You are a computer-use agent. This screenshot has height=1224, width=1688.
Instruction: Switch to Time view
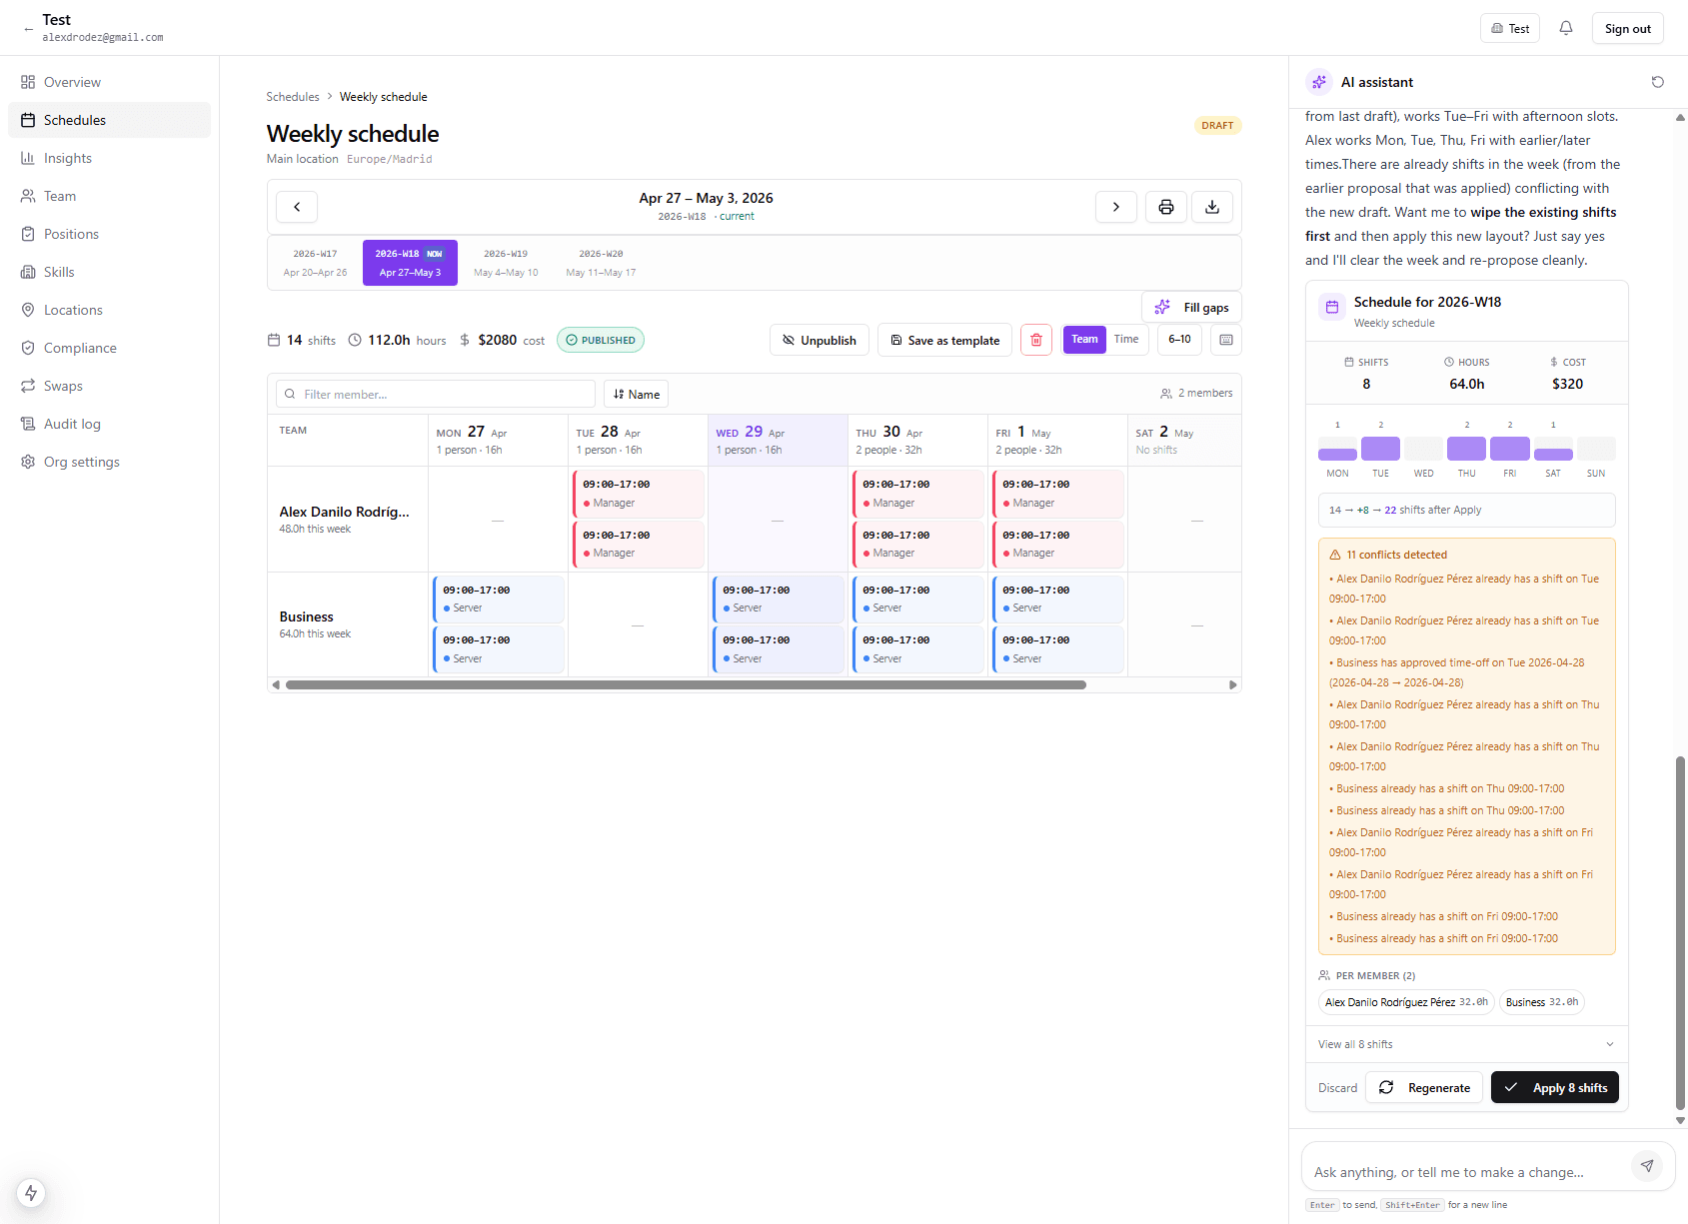coord(1126,340)
